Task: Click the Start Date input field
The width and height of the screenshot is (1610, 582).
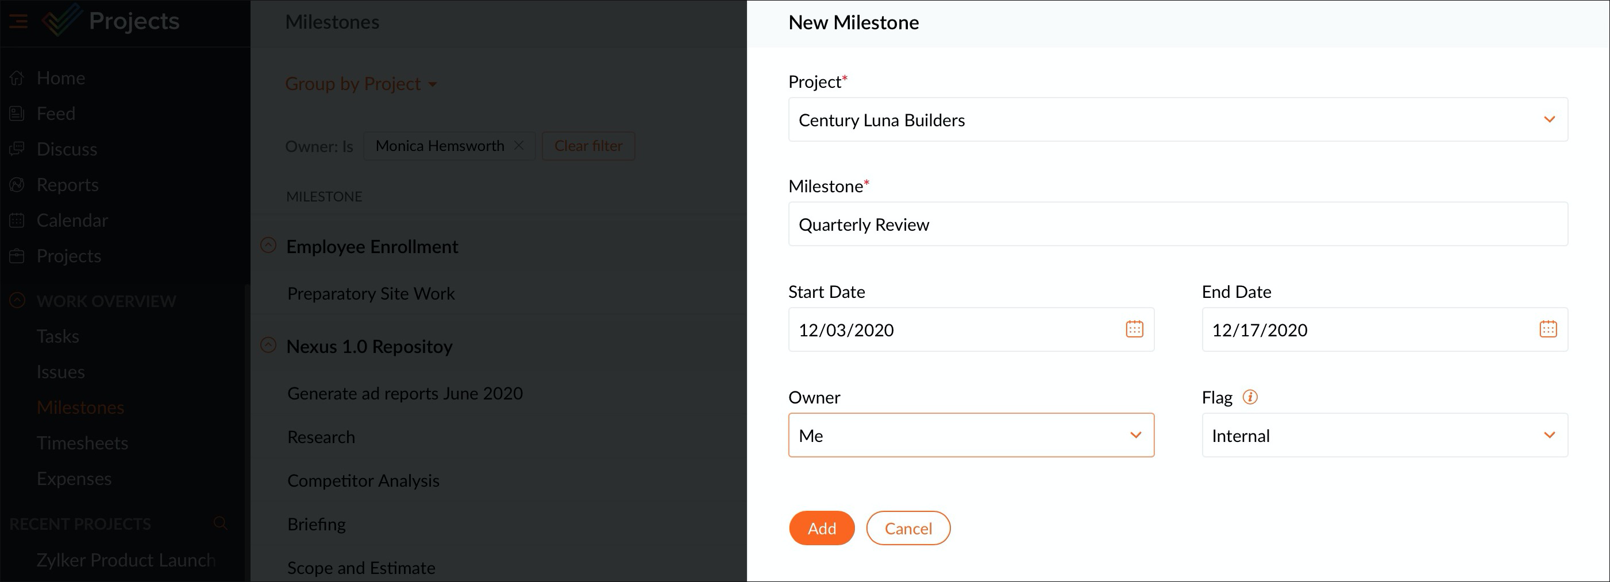Action: (x=971, y=329)
